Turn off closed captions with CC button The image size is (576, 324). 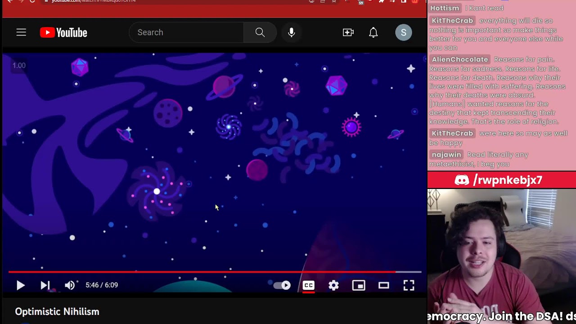point(309,285)
